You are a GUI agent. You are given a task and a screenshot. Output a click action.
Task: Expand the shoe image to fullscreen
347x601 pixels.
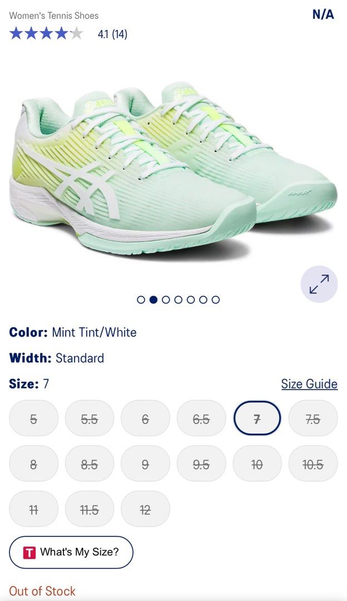click(319, 284)
